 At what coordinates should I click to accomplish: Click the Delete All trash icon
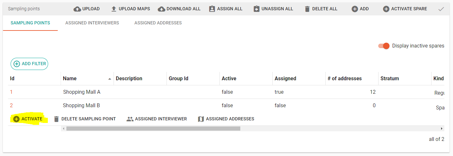307,9
